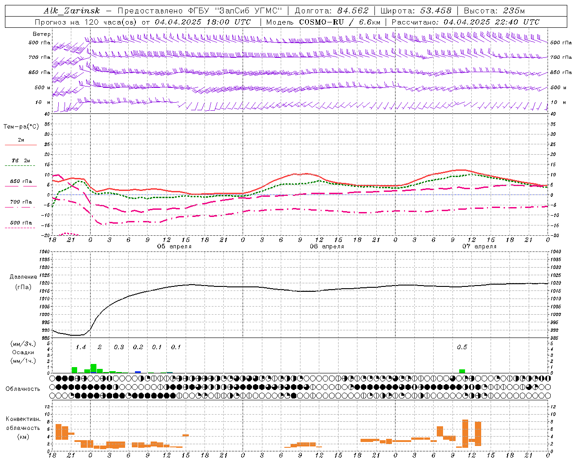Click the (мм/3ч.) precipitation unit label

[x=23, y=344]
